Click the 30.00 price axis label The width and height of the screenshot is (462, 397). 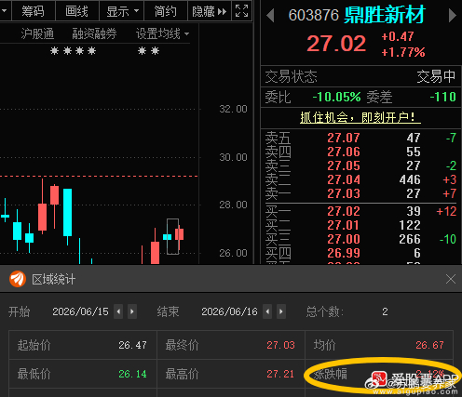coord(233,157)
